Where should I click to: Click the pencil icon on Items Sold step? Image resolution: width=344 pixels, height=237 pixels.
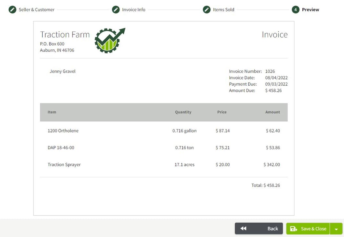[x=206, y=10]
